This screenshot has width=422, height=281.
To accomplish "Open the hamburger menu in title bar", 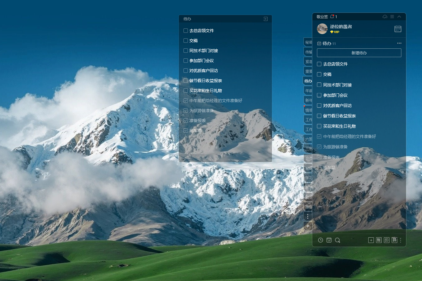I will point(392,17).
